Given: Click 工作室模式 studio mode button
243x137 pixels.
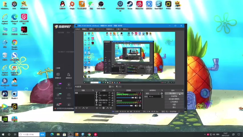Looking at the screenshot, I should (x=174, y=102).
